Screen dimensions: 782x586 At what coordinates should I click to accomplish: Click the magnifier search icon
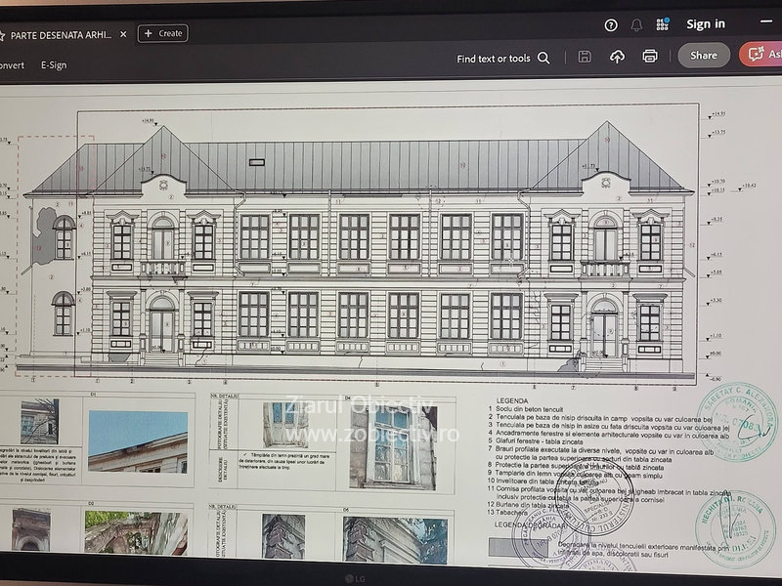[543, 59]
